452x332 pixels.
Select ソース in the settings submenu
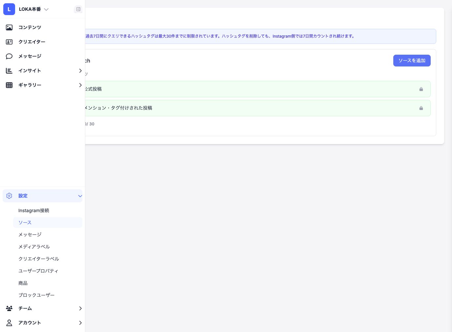48,223
